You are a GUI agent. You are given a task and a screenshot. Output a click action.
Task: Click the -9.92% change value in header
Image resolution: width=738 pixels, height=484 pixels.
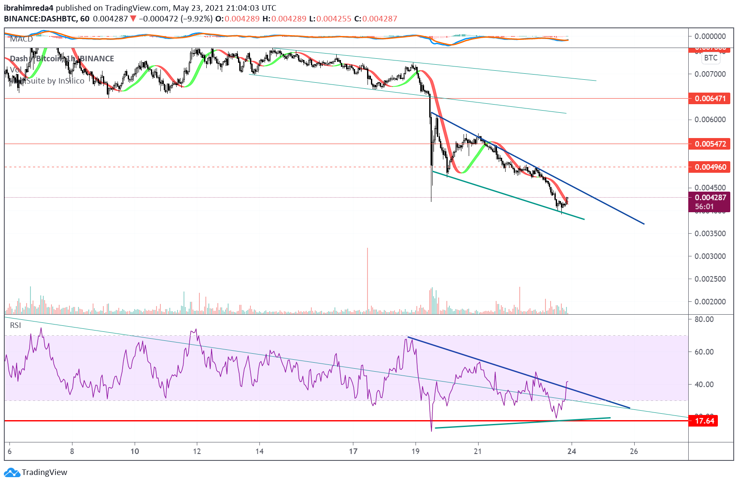tap(196, 19)
